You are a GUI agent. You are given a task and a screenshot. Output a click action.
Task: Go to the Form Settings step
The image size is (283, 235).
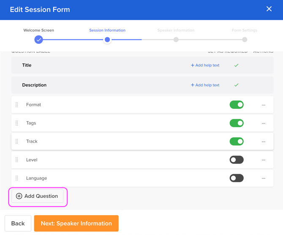(x=245, y=39)
